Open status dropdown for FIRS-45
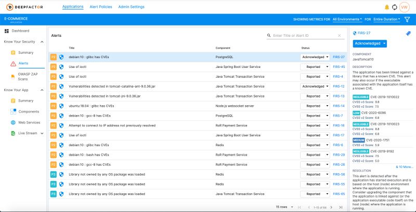 pyautogui.click(x=315, y=67)
